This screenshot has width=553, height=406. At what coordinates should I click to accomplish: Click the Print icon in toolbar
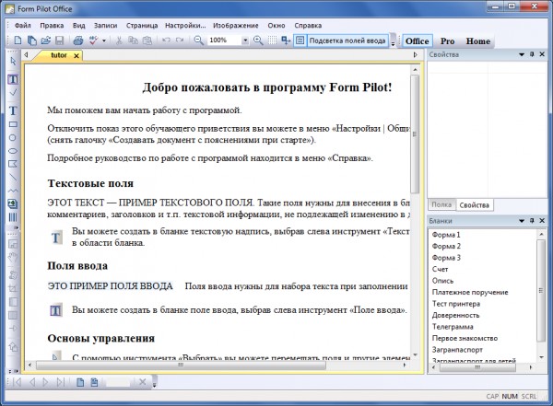tap(78, 41)
